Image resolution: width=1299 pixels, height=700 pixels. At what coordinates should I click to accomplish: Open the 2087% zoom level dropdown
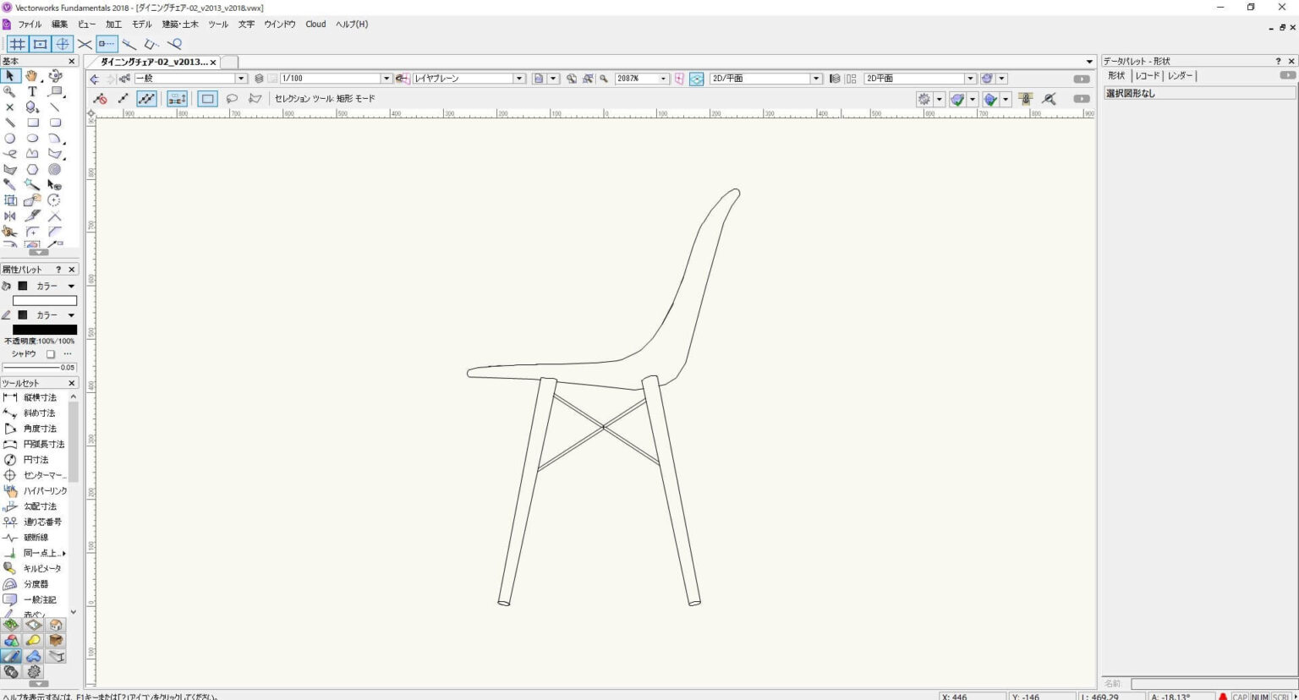663,78
